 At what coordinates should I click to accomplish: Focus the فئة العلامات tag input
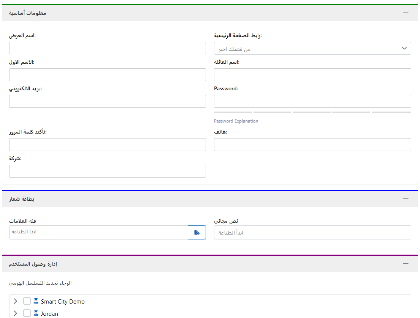click(x=98, y=232)
